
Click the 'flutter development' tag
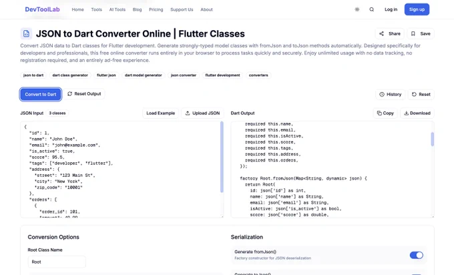point(222,75)
